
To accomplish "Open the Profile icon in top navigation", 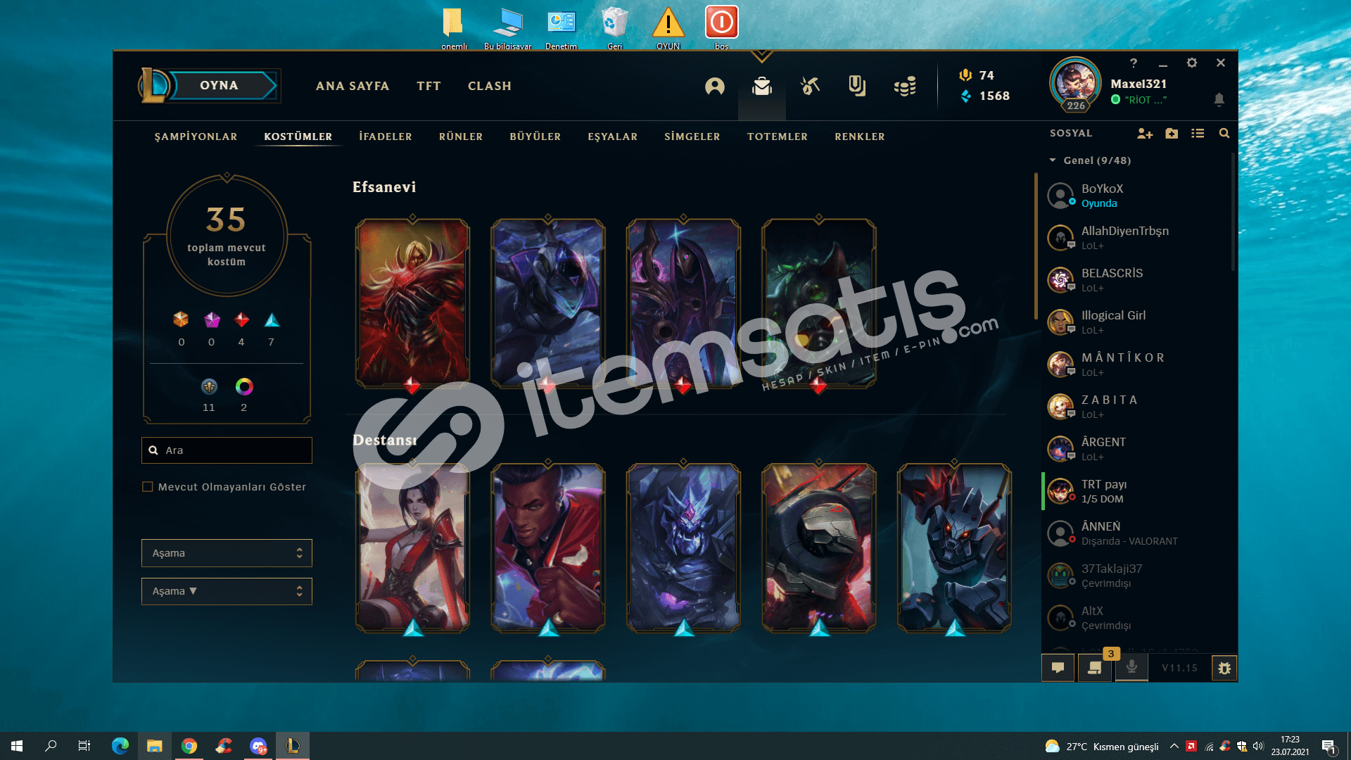I will (x=714, y=87).
